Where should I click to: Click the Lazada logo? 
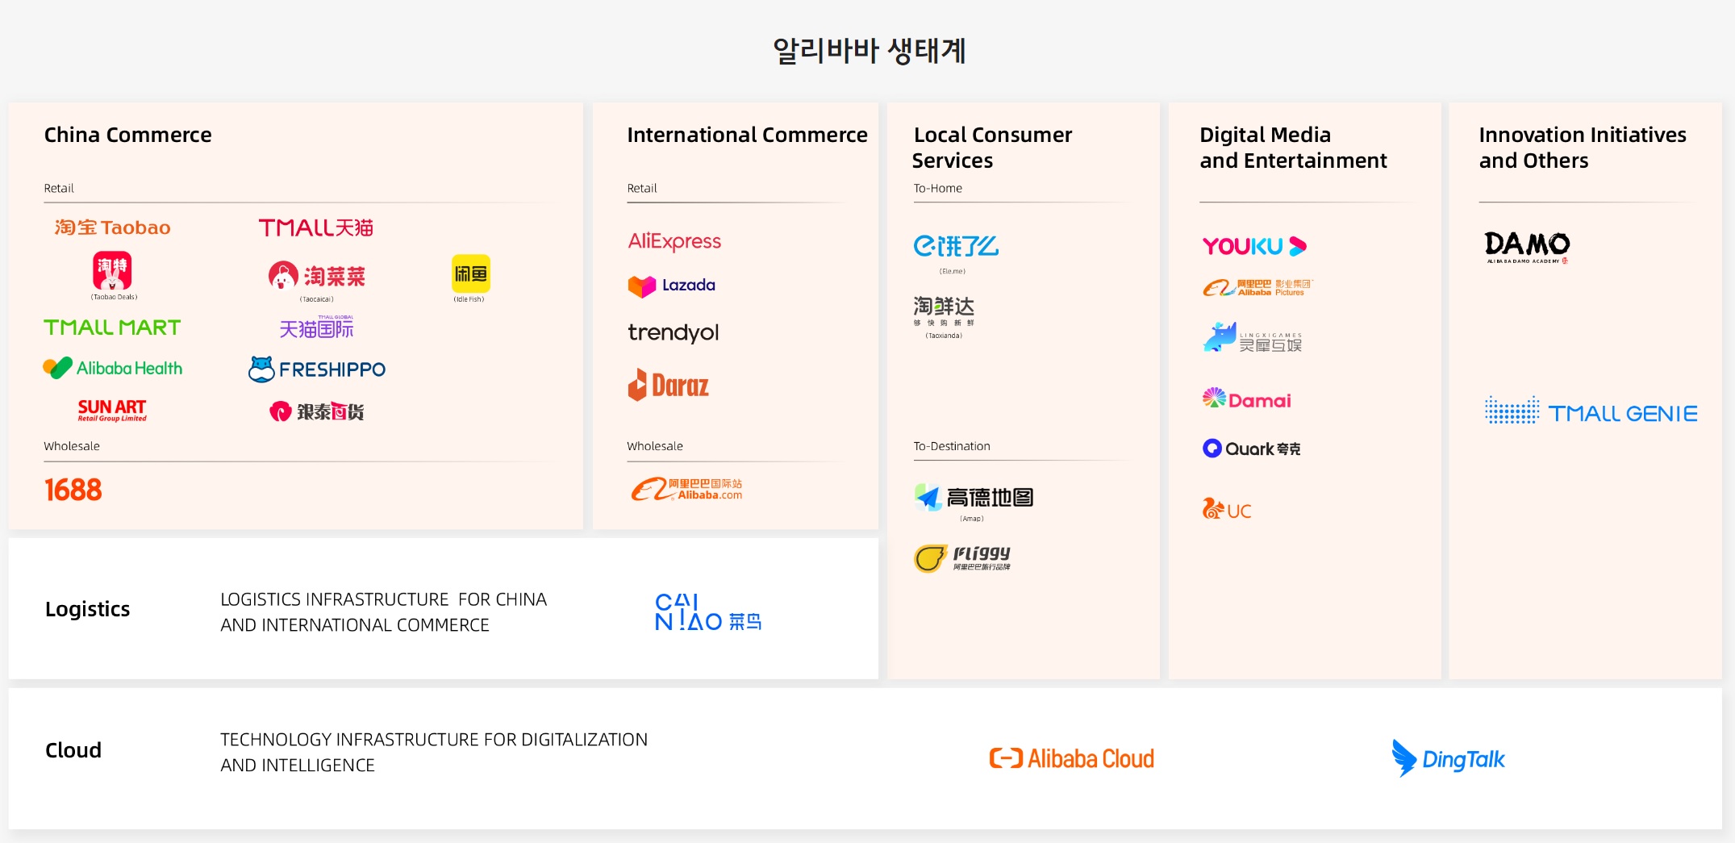coord(672,286)
